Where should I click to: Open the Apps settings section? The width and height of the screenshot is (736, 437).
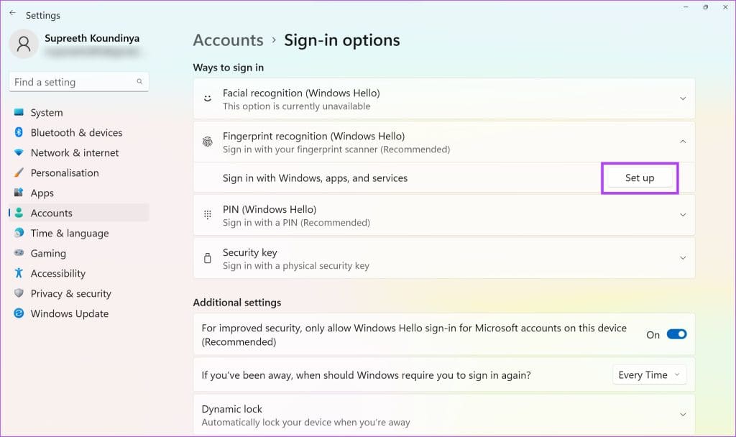point(41,193)
